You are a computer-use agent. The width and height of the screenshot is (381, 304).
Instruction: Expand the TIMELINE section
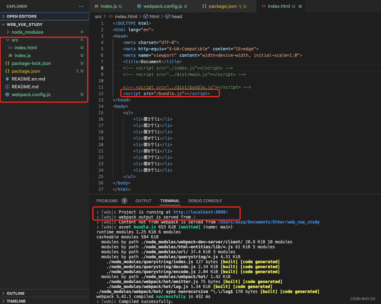pyautogui.click(x=45, y=301)
